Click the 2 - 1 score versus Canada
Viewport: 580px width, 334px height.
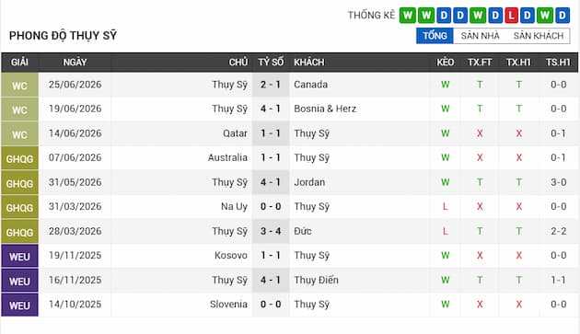(271, 85)
